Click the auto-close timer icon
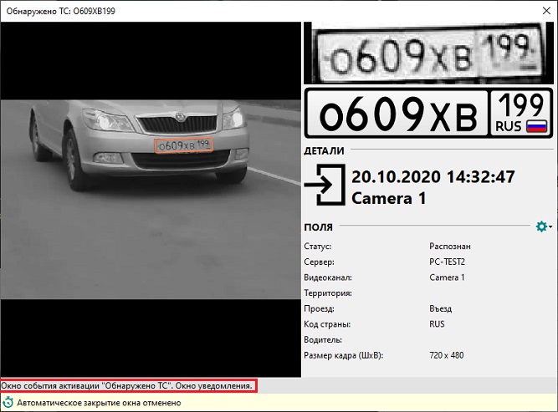The width and height of the screenshot is (558, 412). tap(8, 403)
